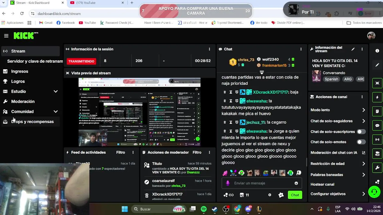The image size is (383, 215).
Task: Ban jechuz_11 with shield icon
Action: pyautogui.click(x=237, y=122)
